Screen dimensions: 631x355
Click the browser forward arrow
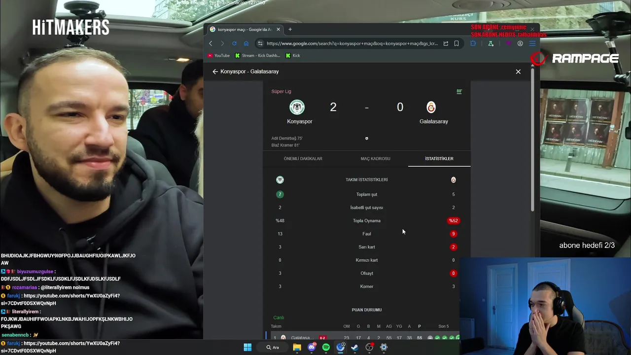(x=222, y=43)
